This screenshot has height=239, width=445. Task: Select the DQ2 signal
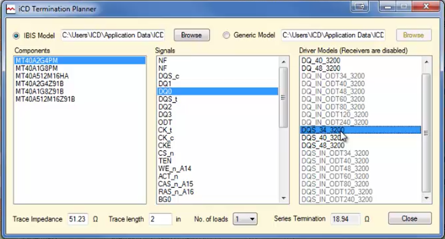pos(218,107)
